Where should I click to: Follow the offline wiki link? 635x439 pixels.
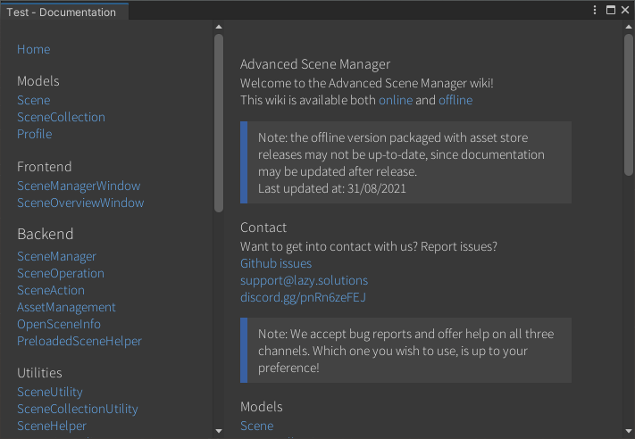(455, 100)
